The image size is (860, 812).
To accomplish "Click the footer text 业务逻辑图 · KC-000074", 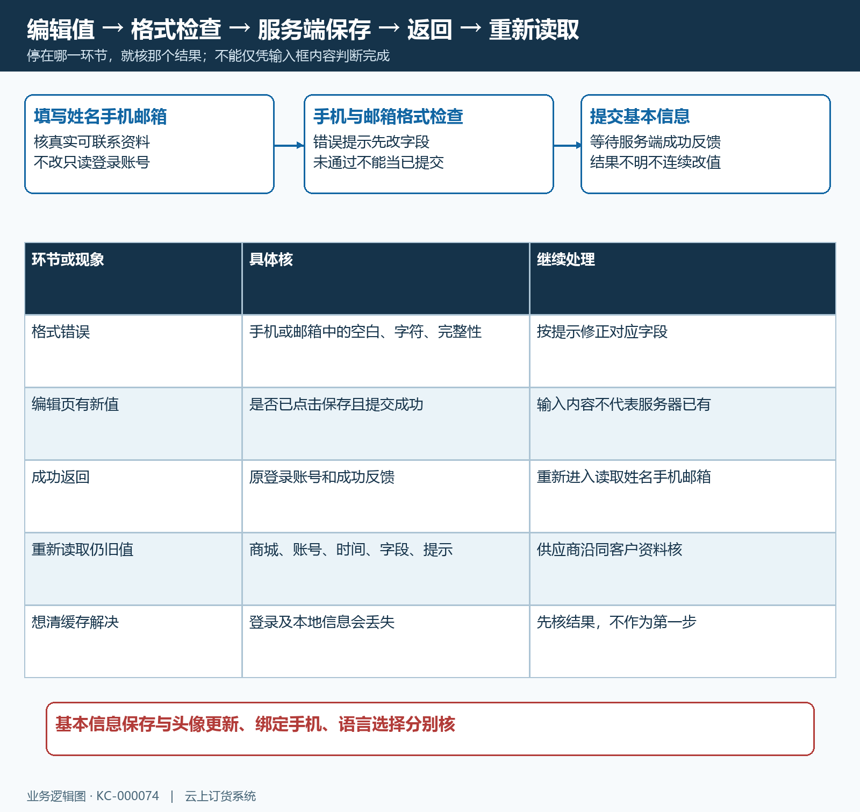I will pos(93,796).
